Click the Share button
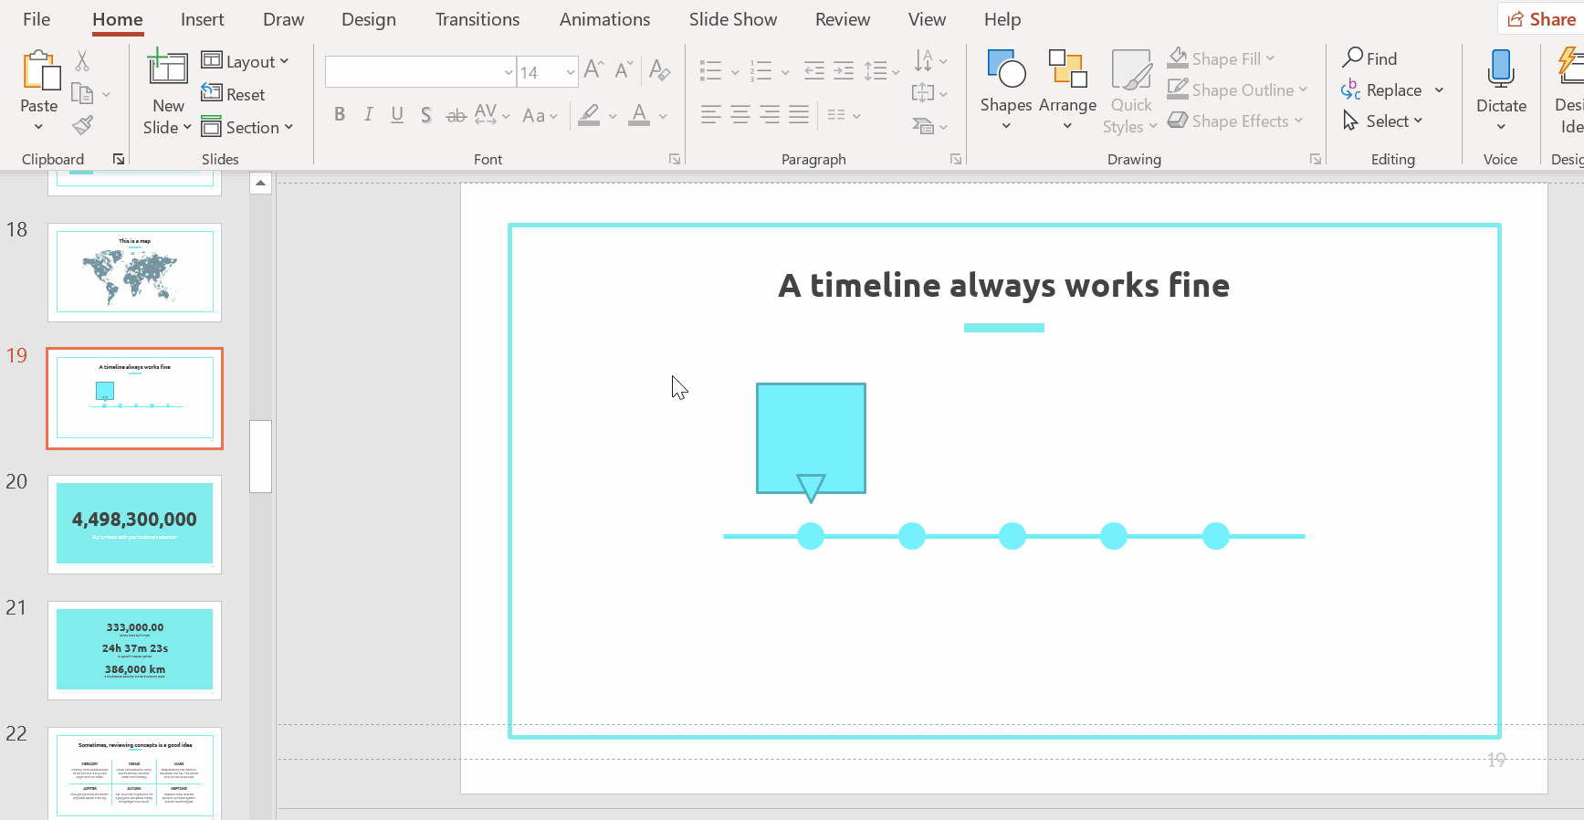This screenshot has width=1584, height=820. click(1541, 19)
